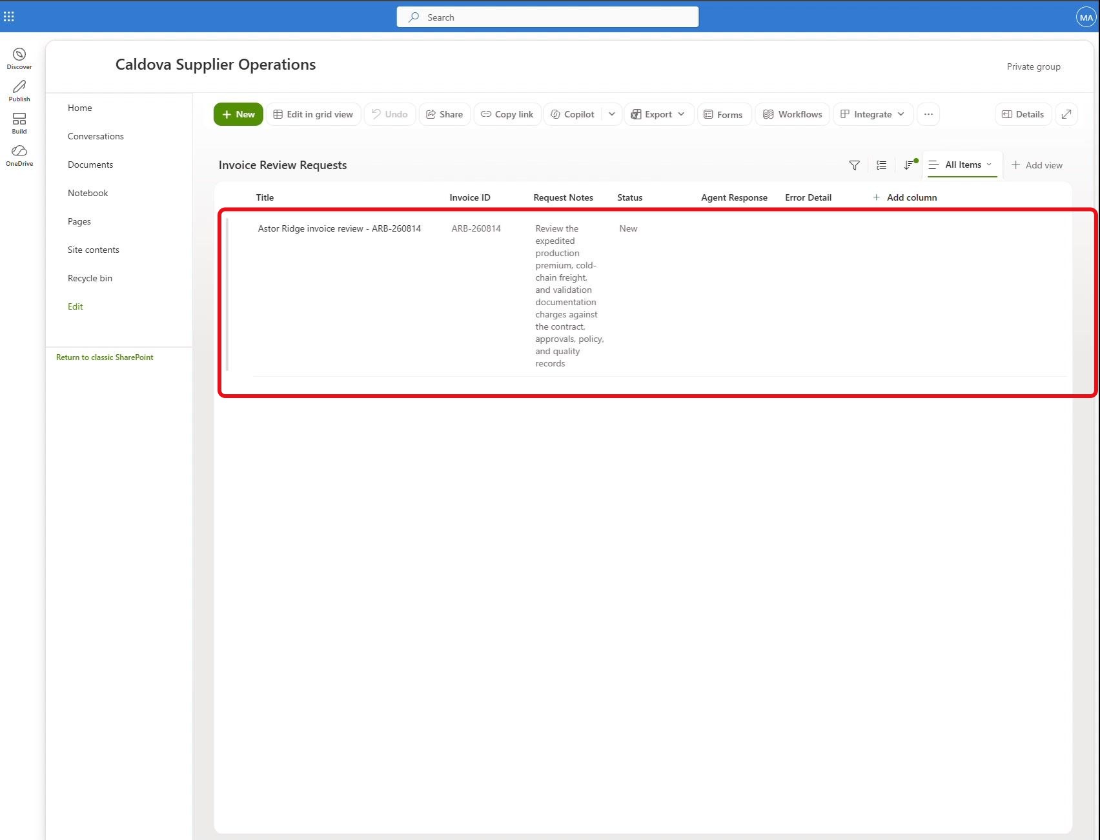The width and height of the screenshot is (1100, 840).
Task: Open the Recycle bin
Action: [x=90, y=278]
